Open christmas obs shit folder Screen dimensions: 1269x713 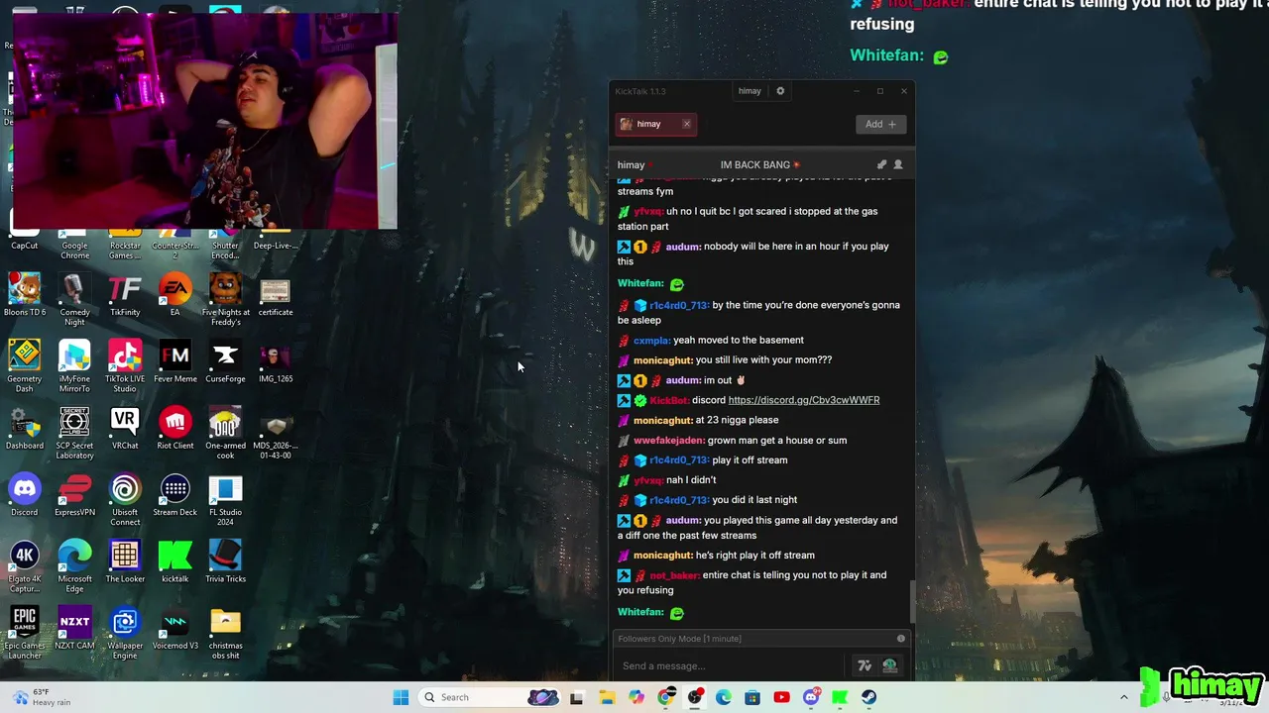[225, 632]
